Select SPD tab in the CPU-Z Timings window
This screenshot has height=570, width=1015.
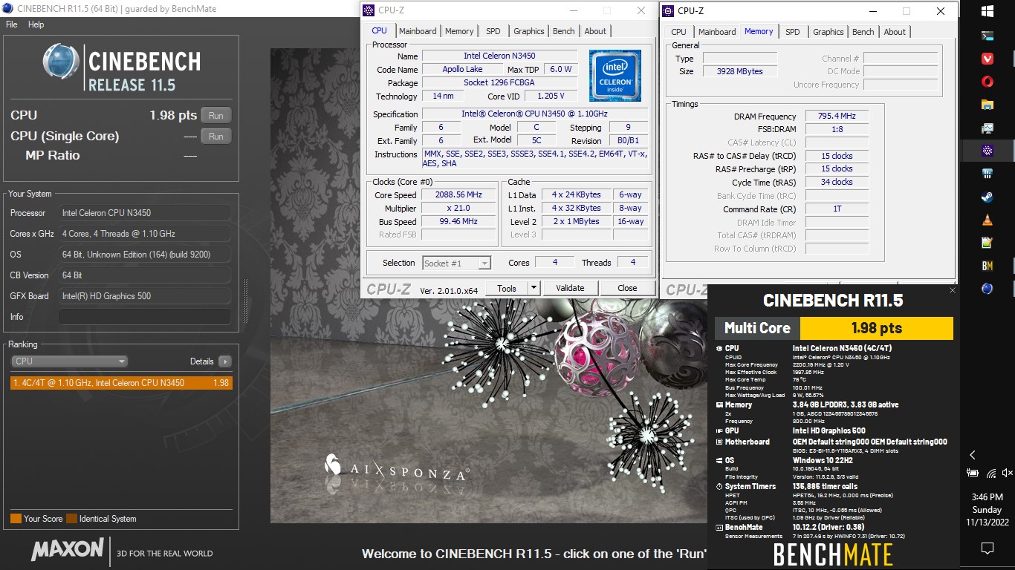pyautogui.click(x=793, y=32)
